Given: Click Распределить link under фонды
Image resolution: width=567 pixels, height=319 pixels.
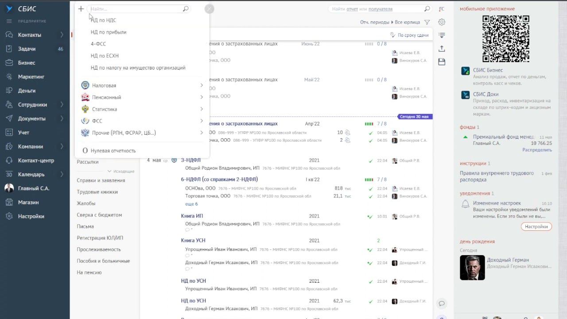Looking at the screenshot, I should [x=537, y=150].
